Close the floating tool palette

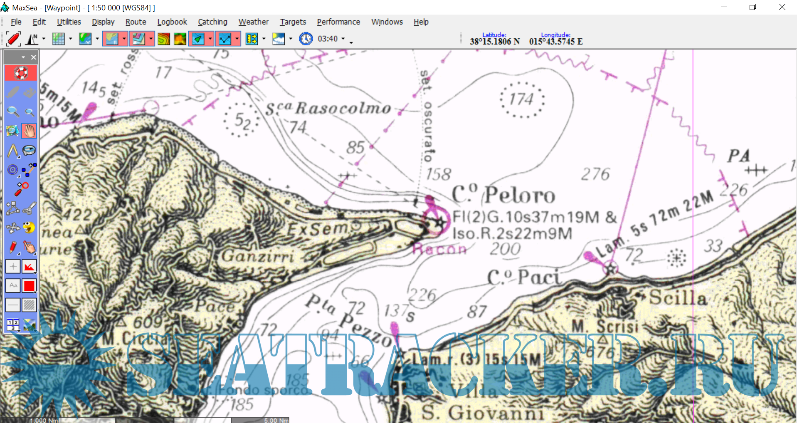pos(34,57)
